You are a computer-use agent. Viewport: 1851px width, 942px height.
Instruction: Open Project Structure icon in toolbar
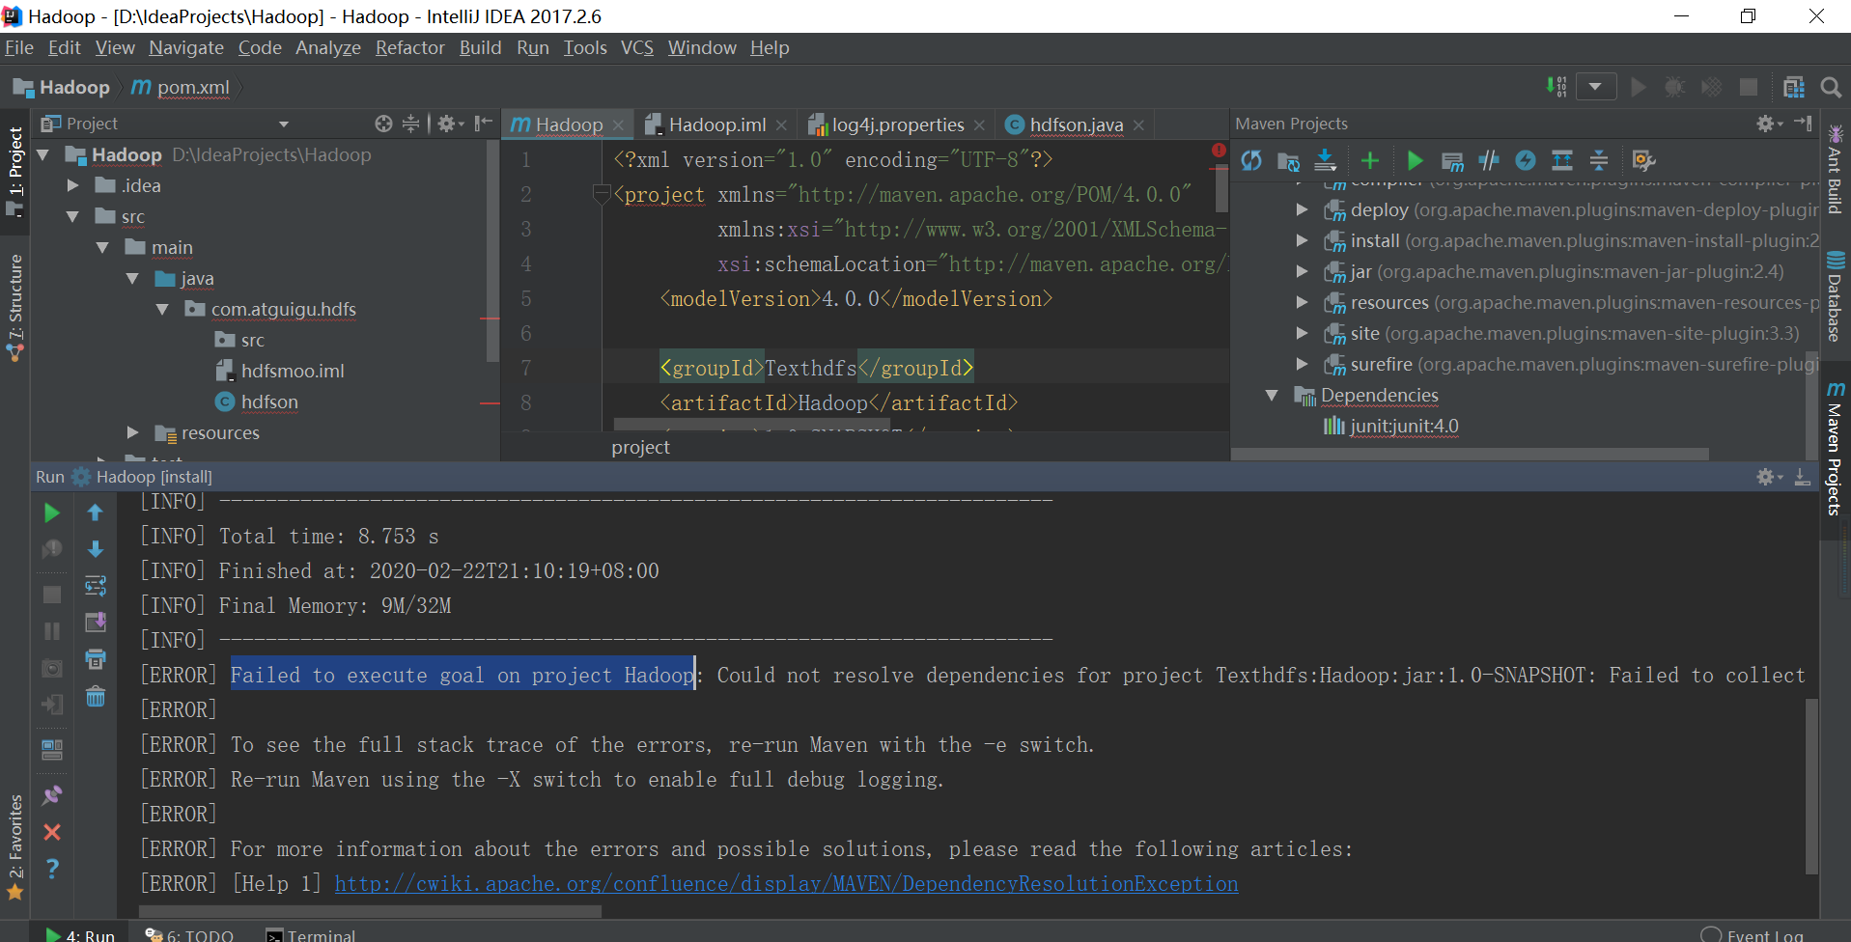[x=1794, y=87]
